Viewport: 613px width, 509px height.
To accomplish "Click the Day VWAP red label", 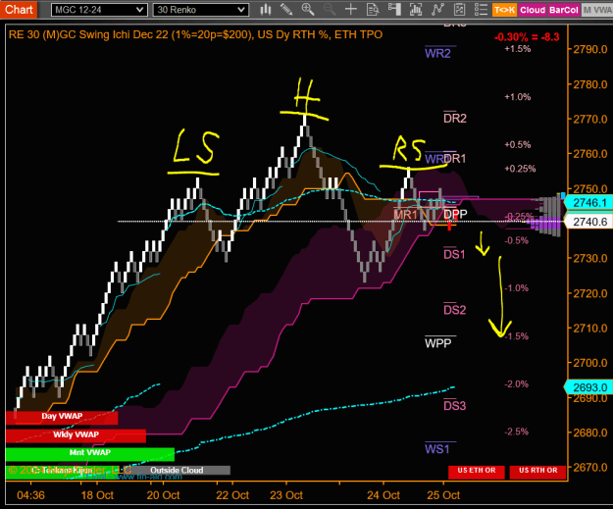I will pyautogui.click(x=62, y=417).
